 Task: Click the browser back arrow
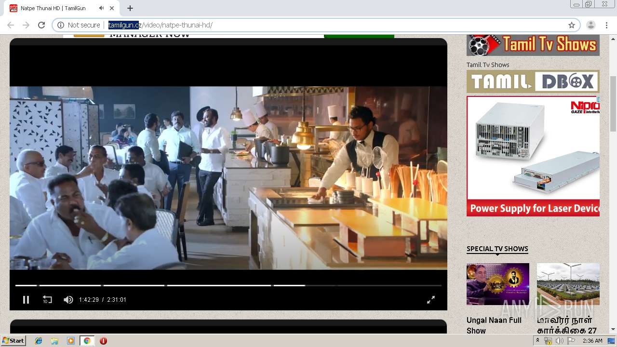tap(11, 25)
